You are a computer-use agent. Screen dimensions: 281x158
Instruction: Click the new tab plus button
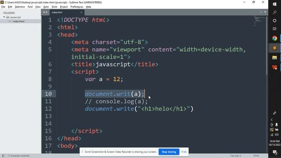261,12
